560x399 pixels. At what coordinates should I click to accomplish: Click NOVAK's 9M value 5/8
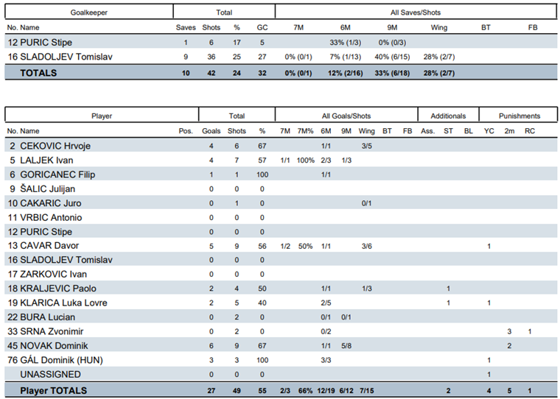click(346, 346)
